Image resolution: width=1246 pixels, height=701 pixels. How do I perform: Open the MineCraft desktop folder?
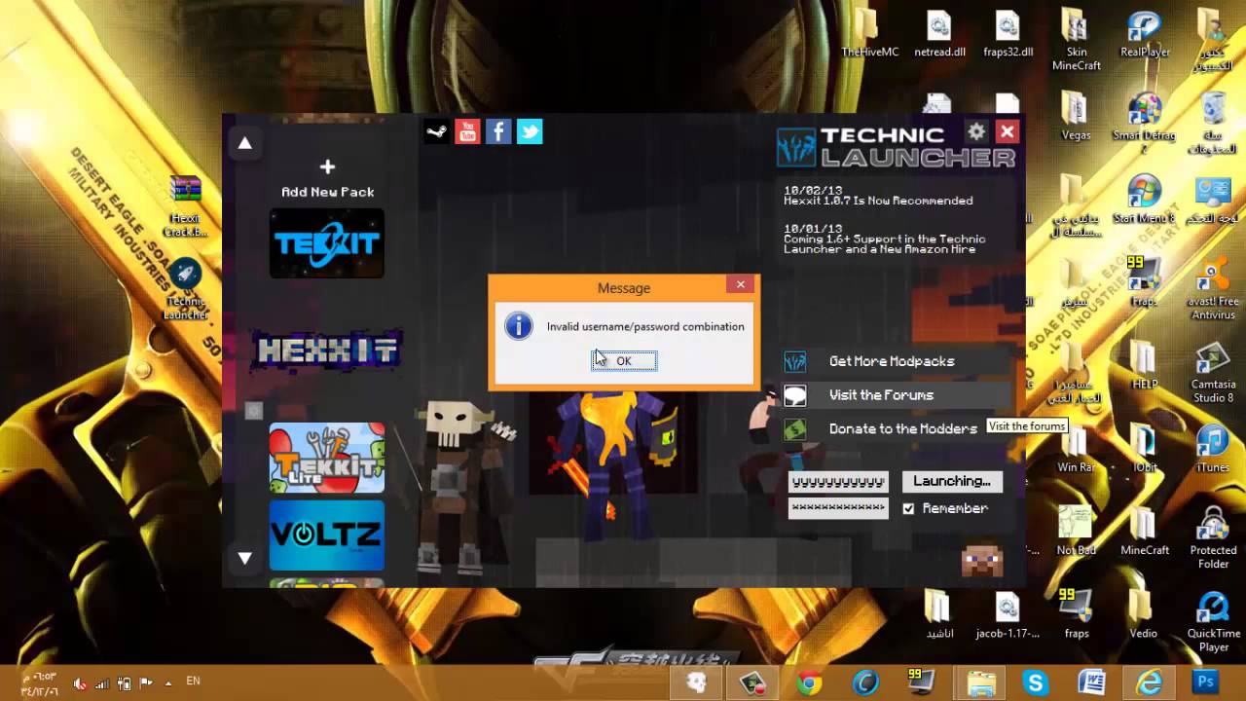1145,532
